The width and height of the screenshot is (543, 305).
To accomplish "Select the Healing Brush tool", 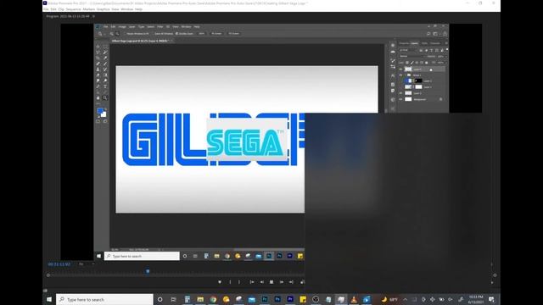I will (x=98, y=64).
